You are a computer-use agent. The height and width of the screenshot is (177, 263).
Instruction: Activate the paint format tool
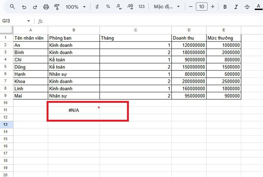click(57, 7)
